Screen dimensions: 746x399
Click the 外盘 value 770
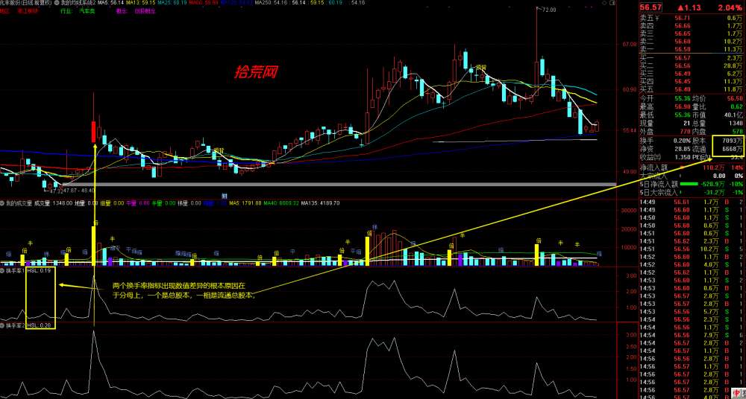tap(685, 130)
